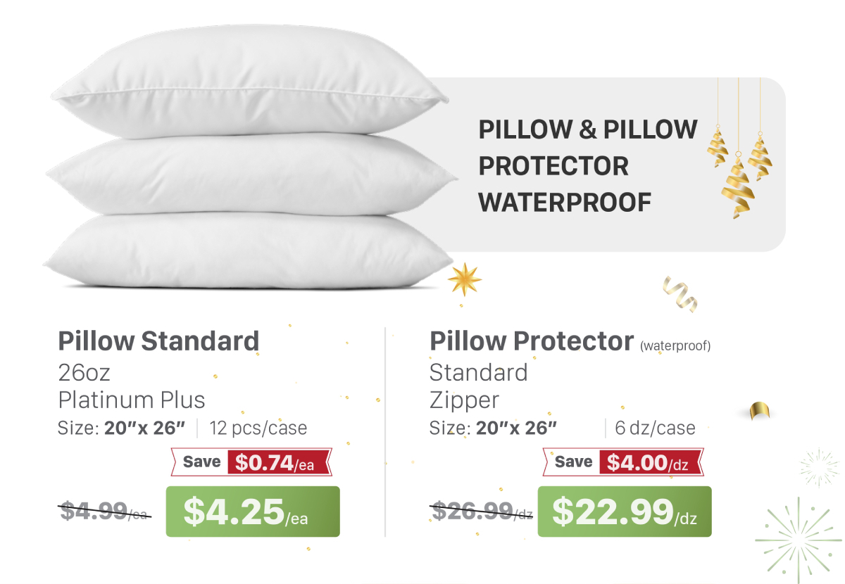Click the 12 pcs/case label

click(x=258, y=428)
